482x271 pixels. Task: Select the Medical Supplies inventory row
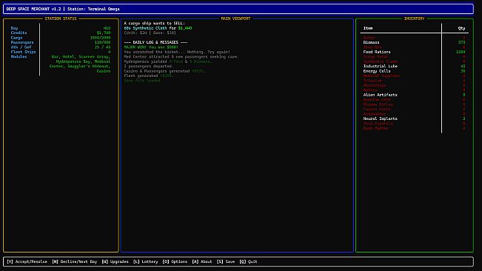click(414, 76)
